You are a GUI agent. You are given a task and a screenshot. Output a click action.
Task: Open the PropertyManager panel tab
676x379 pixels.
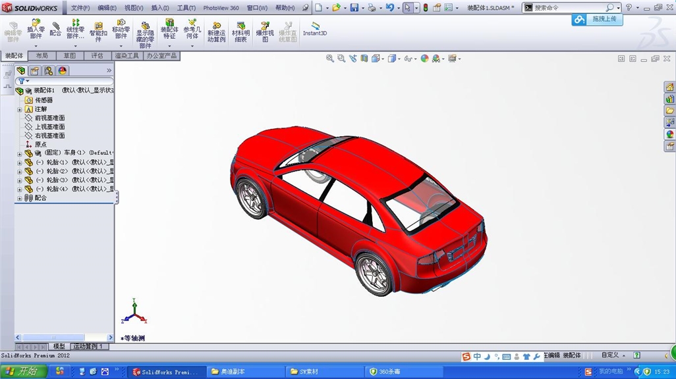[x=34, y=70]
